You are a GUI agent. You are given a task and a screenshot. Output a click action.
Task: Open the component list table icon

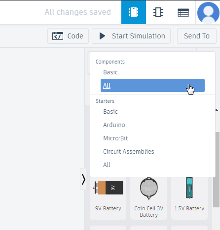(183, 13)
